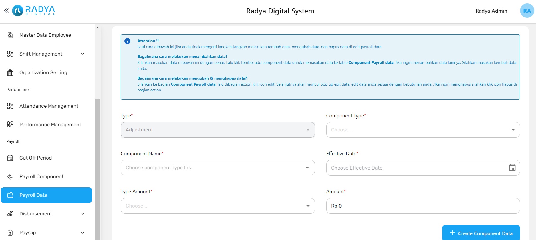
Task: Click the Performance section label
Action: tap(18, 90)
